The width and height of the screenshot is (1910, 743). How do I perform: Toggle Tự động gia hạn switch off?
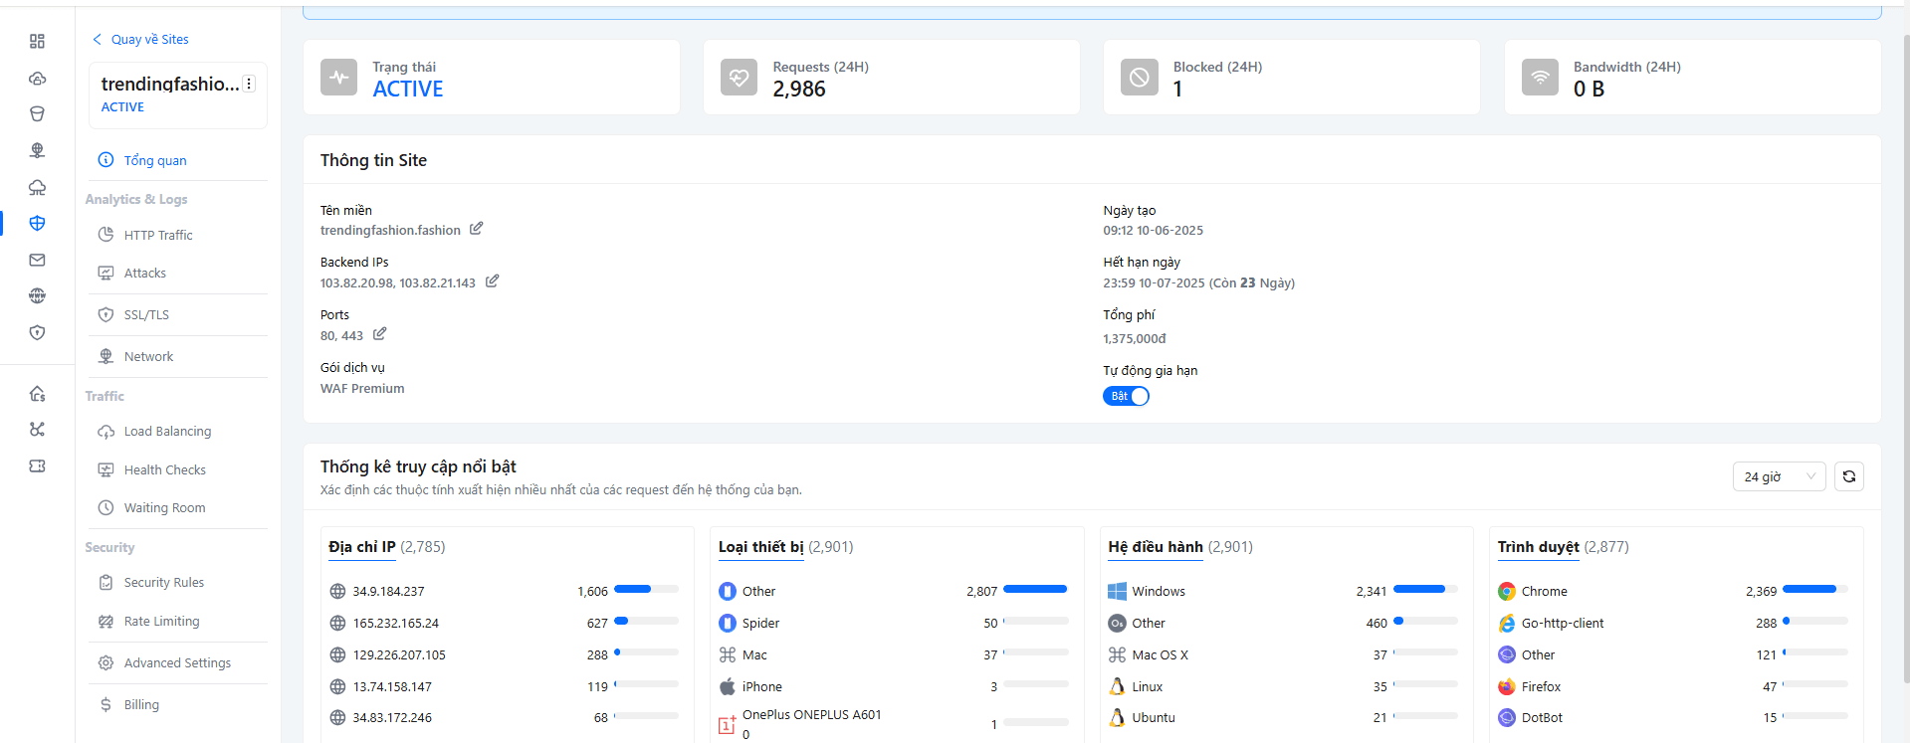tap(1126, 396)
